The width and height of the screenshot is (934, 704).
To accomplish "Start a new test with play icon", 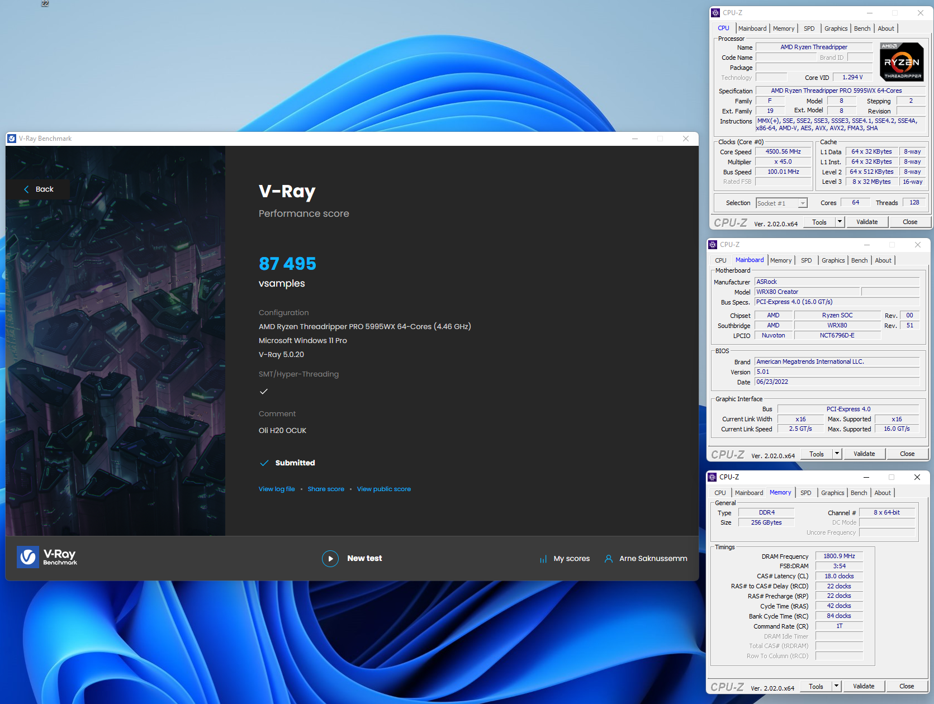I will click(330, 559).
